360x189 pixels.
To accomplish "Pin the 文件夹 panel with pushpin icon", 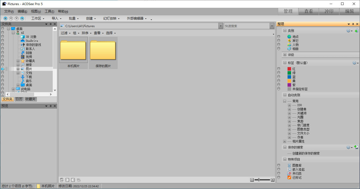I will point(50,24).
